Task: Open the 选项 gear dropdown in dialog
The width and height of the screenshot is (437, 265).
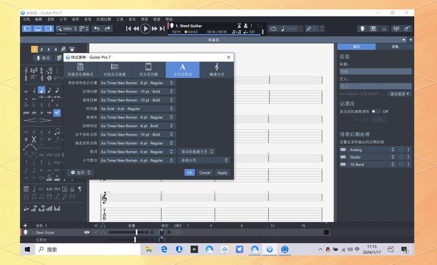Action: (x=80, y=172)
